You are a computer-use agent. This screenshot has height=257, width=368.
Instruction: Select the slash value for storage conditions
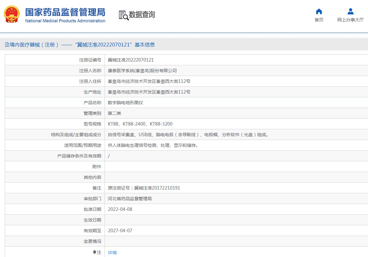(109, 156)
